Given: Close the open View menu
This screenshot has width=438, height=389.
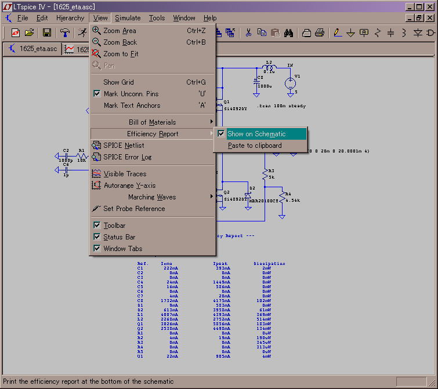Looking at the screenshot, I should pos(100,18).
